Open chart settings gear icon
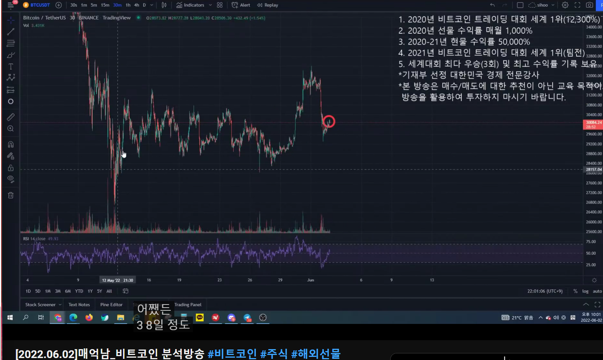Screen dimensions: 603x360 565,5
